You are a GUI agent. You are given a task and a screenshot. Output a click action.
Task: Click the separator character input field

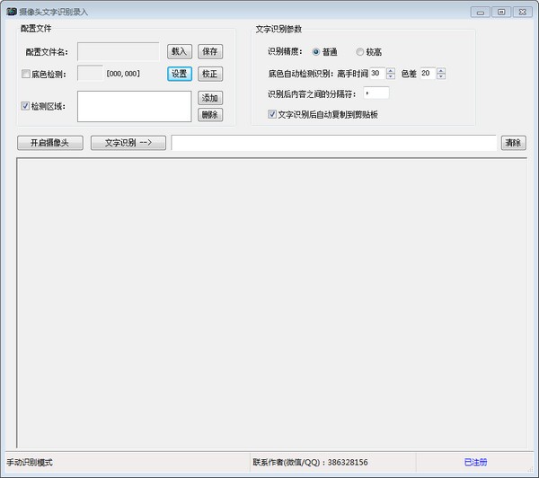(376, 93)
